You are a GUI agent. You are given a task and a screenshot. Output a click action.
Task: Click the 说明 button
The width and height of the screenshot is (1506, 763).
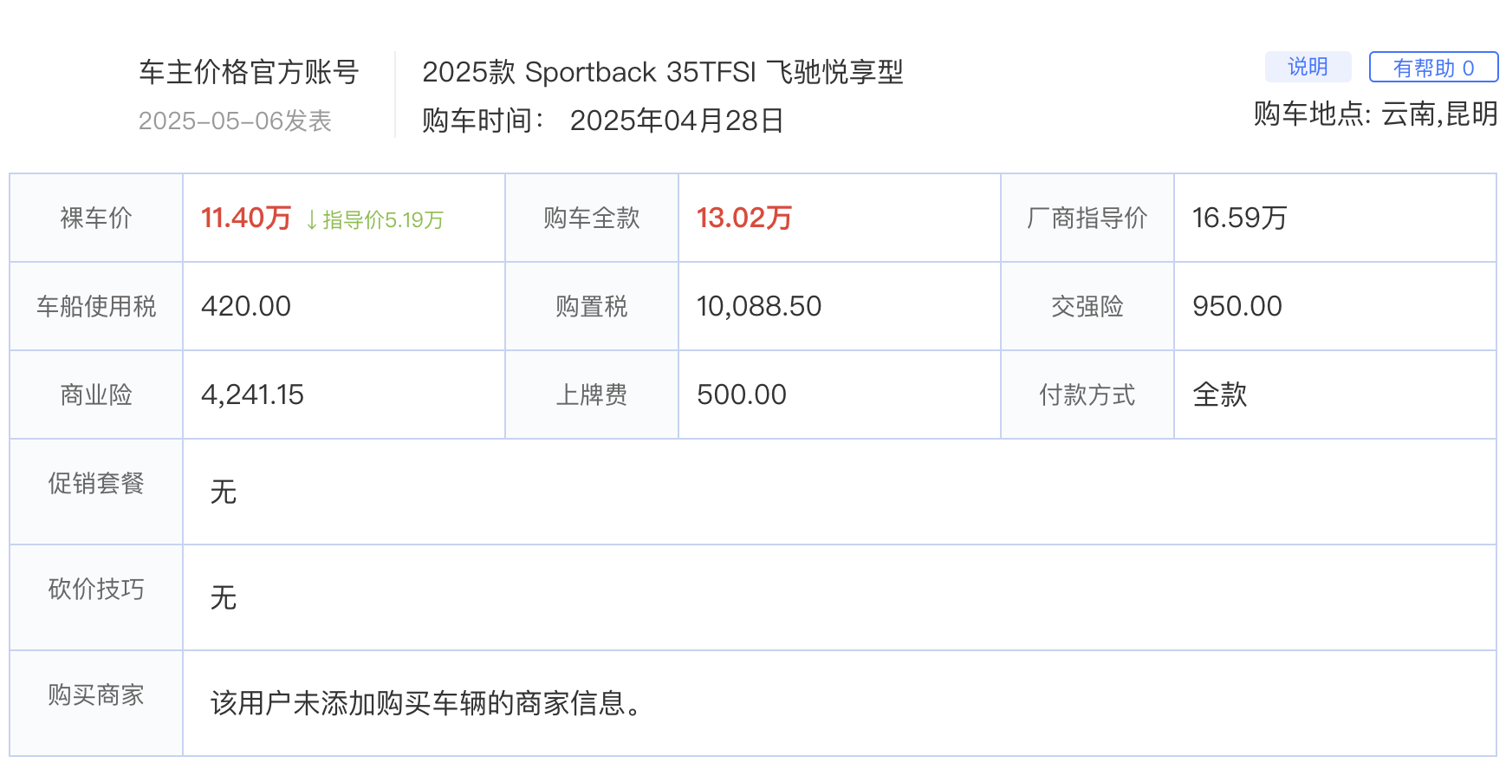(x=1308, y=67)
